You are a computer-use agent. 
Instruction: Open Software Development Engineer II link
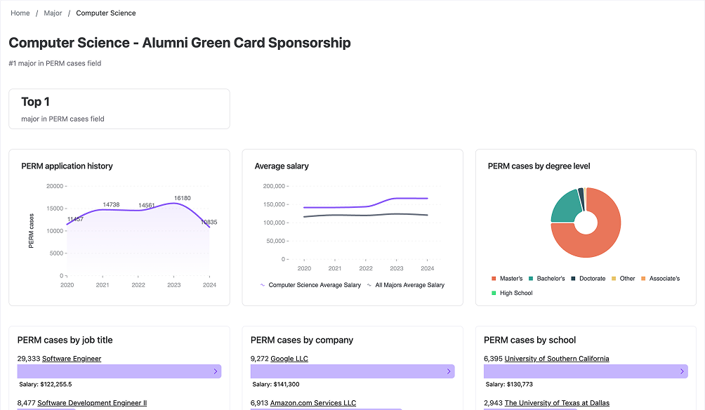tap(92, 403)
